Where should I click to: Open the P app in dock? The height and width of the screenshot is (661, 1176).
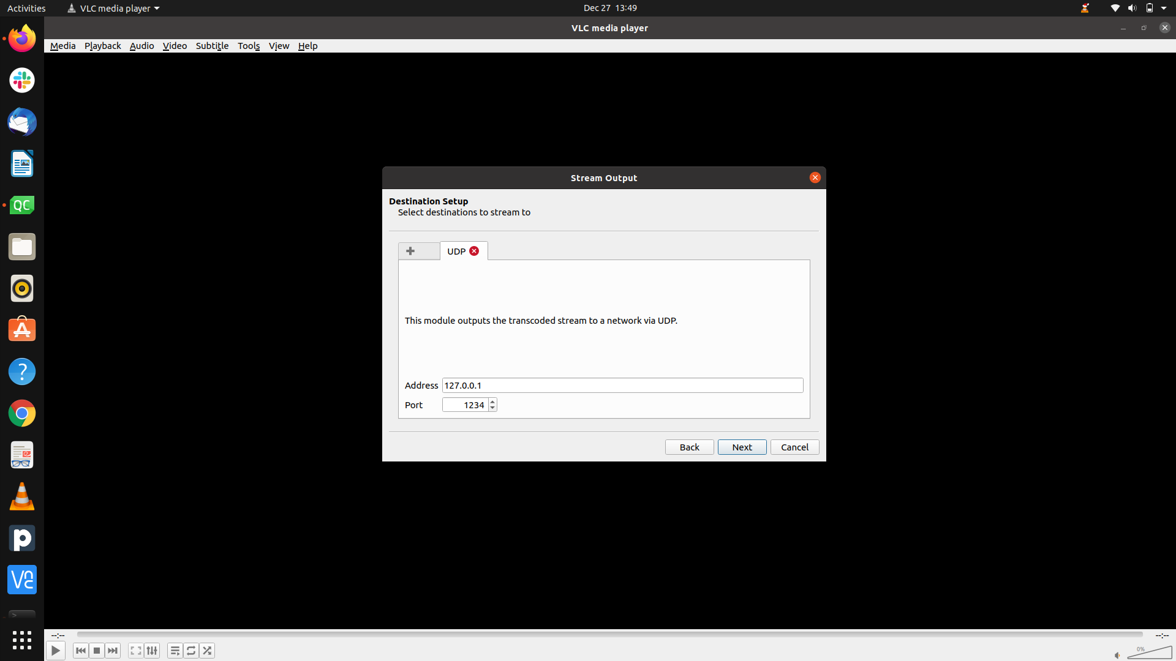pos(22,538)
